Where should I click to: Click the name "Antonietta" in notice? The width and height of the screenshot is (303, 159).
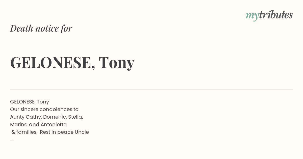coord(53,124)
